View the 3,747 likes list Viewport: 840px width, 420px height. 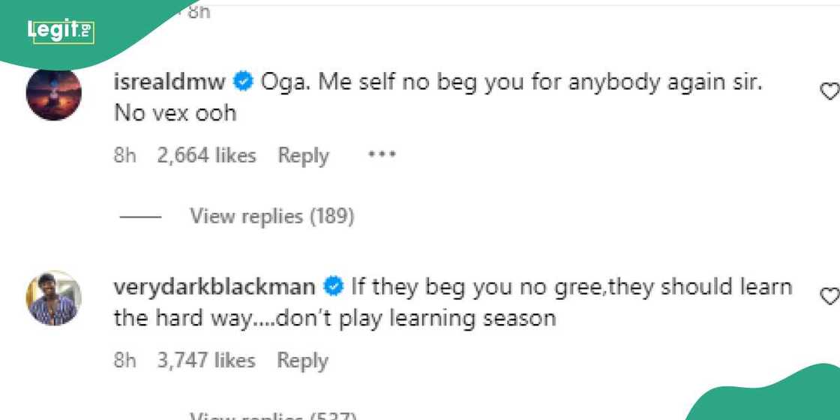[x=206, y=360]
